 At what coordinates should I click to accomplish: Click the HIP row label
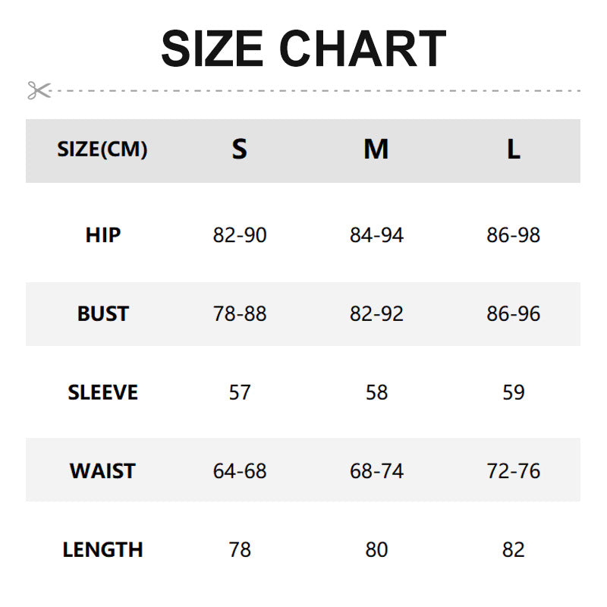tap(103, 235)
